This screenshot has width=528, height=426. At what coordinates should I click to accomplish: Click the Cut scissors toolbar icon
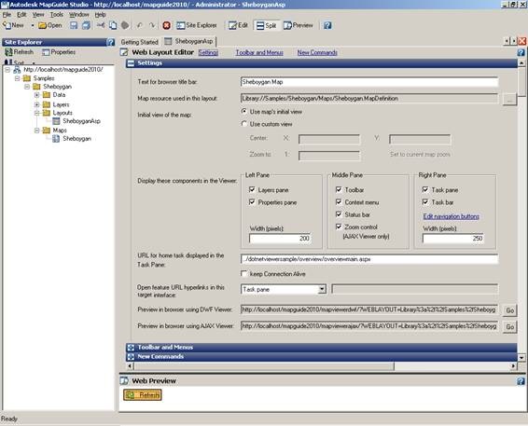(101, 25)
